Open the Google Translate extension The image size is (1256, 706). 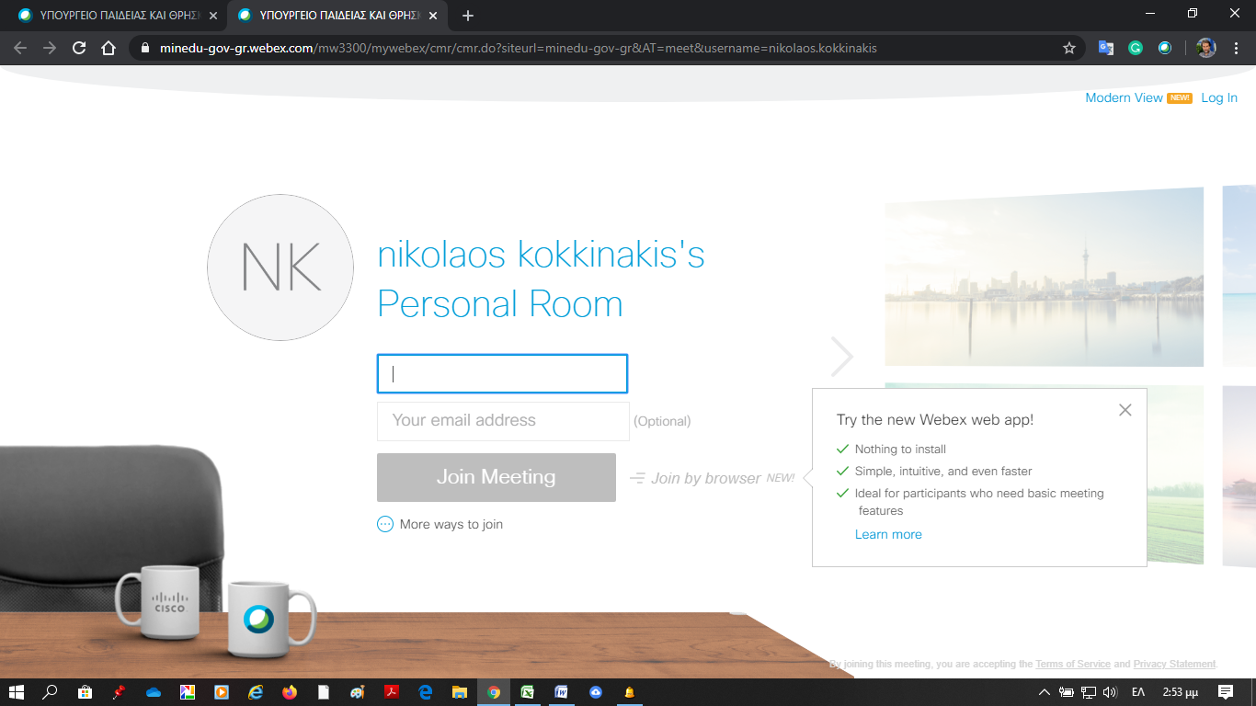pos(1106,48)
